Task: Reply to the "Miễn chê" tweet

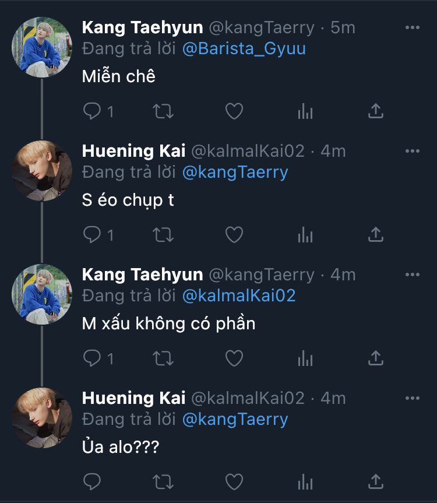Action: point(92,111)
